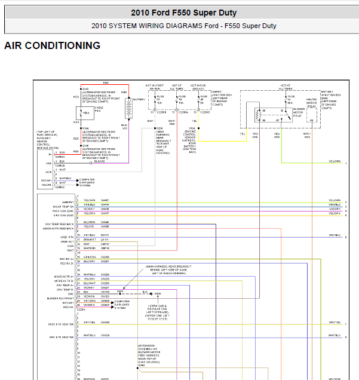The height and width of the screenshot is (380, 359).
Task: Click the 'BLK/VIO' label on the ground wire
Action: (x=99, y=161)
